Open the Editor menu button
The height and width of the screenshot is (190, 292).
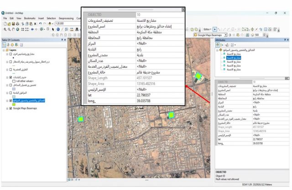[x=208, y=29]
